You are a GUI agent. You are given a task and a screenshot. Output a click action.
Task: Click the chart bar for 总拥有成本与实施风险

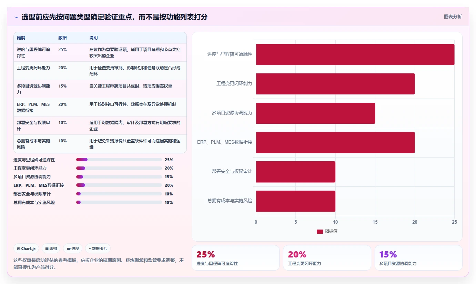point(295,201)
